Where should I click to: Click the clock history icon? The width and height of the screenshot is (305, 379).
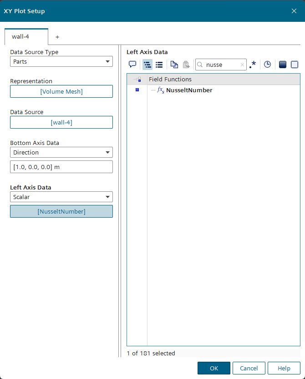(x=267, y=65)
